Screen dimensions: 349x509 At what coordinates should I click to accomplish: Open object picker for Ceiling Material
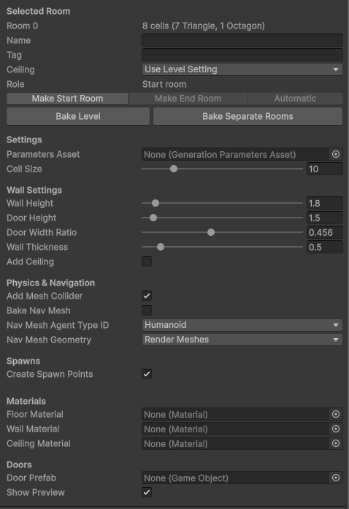coord(336,443)
